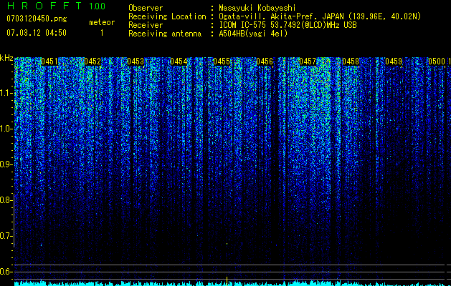The width and height of the screenshot is (451, 286).
Task: Click the 0.9 kHz axis label
Action: pos(6,164)
